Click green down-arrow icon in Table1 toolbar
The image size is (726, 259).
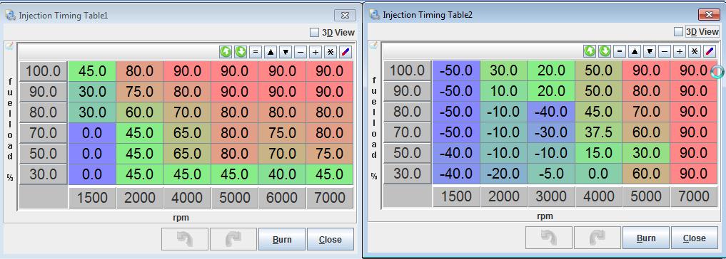tap(241, 52)
